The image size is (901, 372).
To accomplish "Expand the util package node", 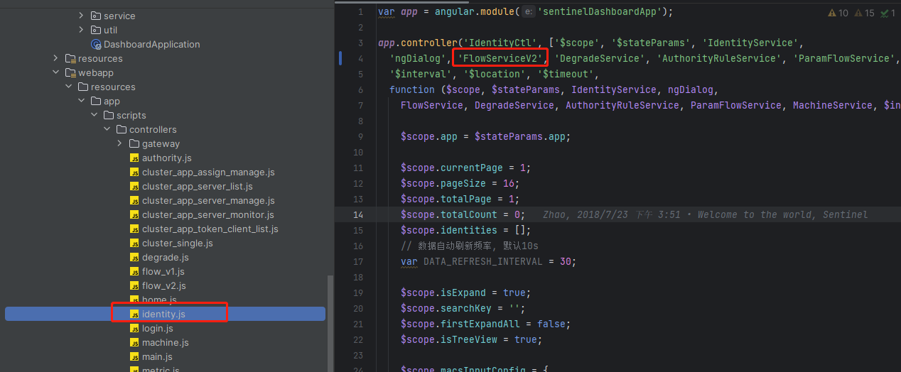I will tap(81, 30).
